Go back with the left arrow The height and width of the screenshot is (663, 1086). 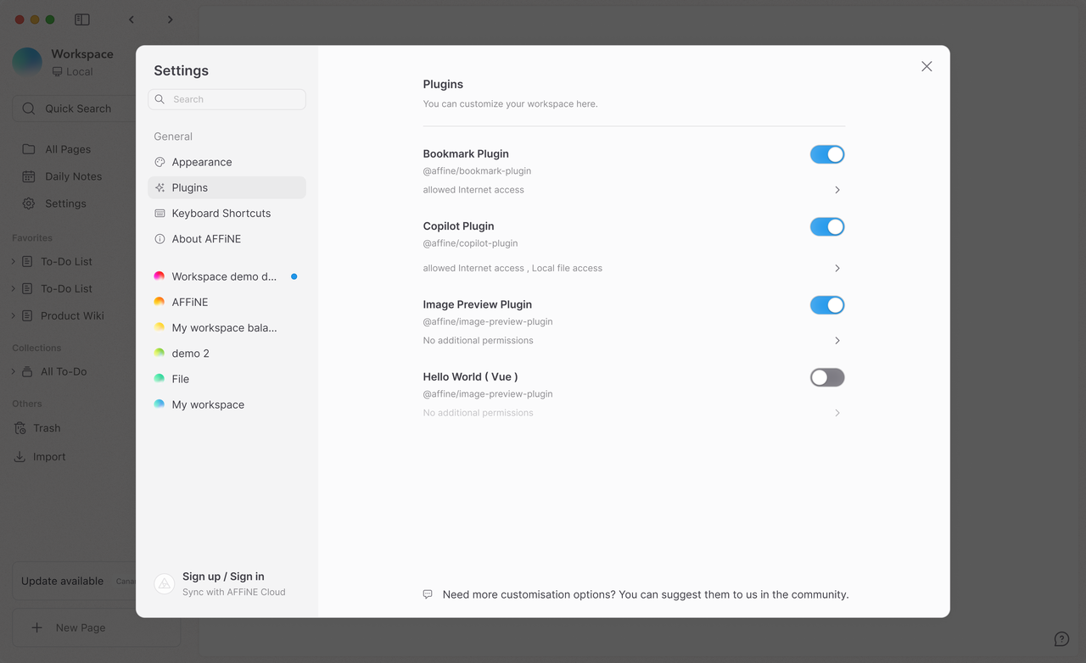click(132, 19)
